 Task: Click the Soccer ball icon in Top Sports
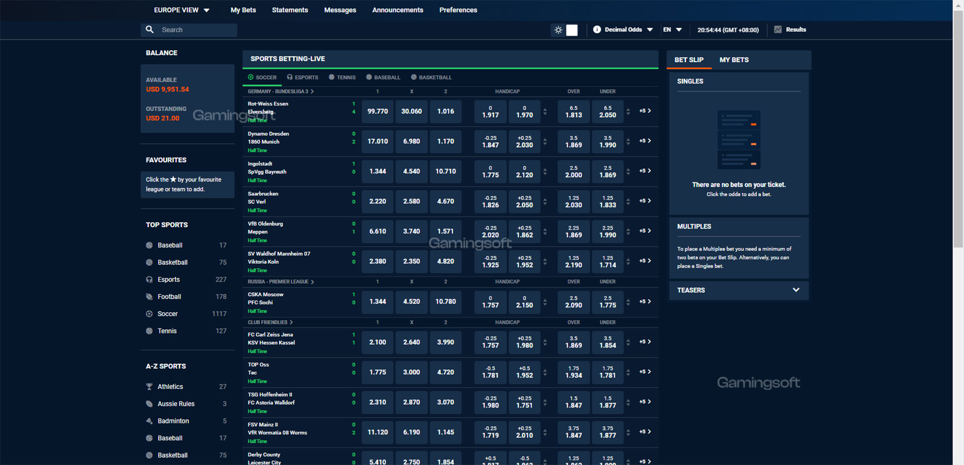[149, 314]
